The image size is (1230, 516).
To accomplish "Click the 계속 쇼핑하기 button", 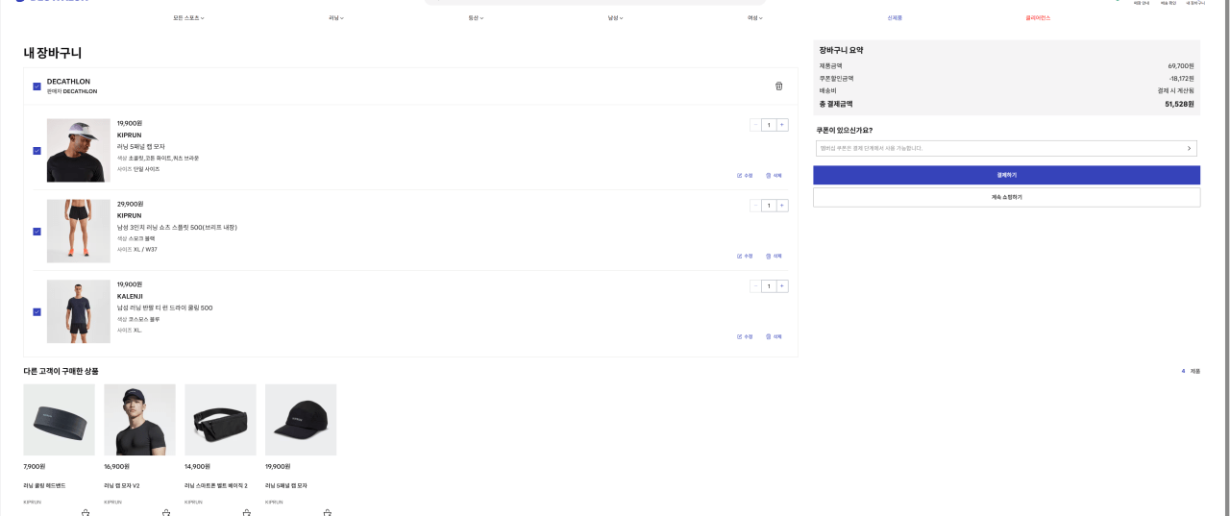I will pos(1006,197).
